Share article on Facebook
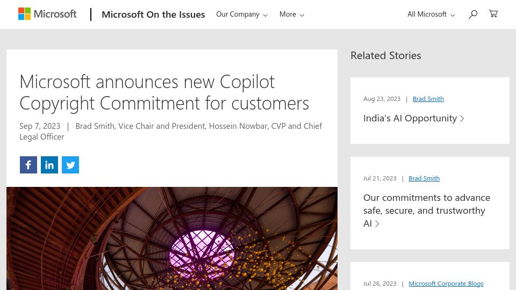This screenshot has height=290, width=516. (x=28, y=165)
